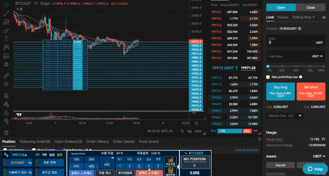The width and height of the screenshot is (329, 176).
Task: Select the 0.5 order range option
Action: (x=158, y=159)
